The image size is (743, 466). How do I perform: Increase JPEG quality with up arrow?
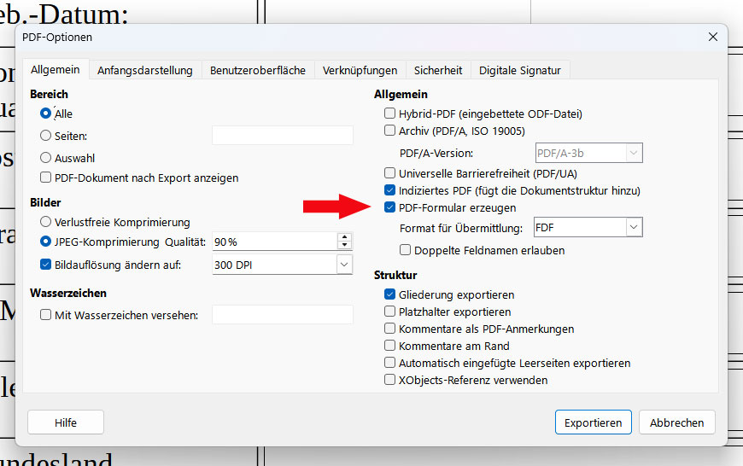point(344,237)
